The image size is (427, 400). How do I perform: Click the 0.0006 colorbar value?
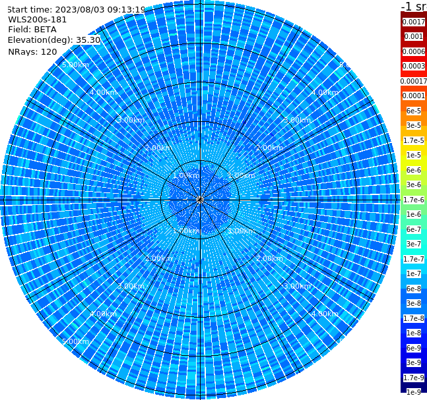414,51
